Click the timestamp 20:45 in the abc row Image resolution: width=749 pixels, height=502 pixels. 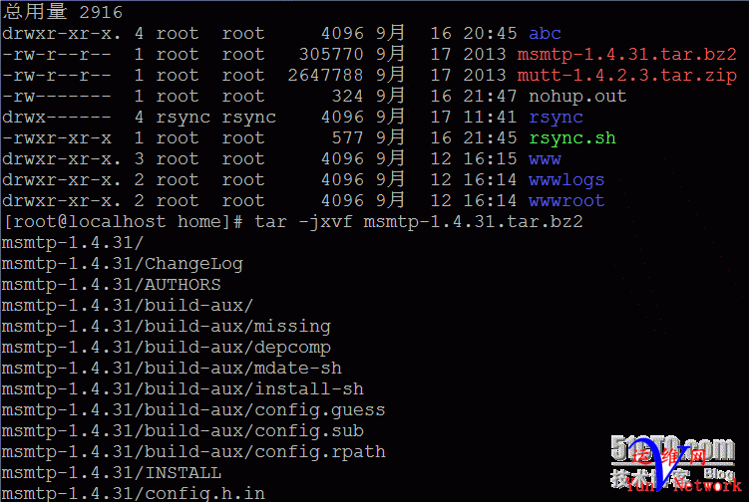pos(490,34)
